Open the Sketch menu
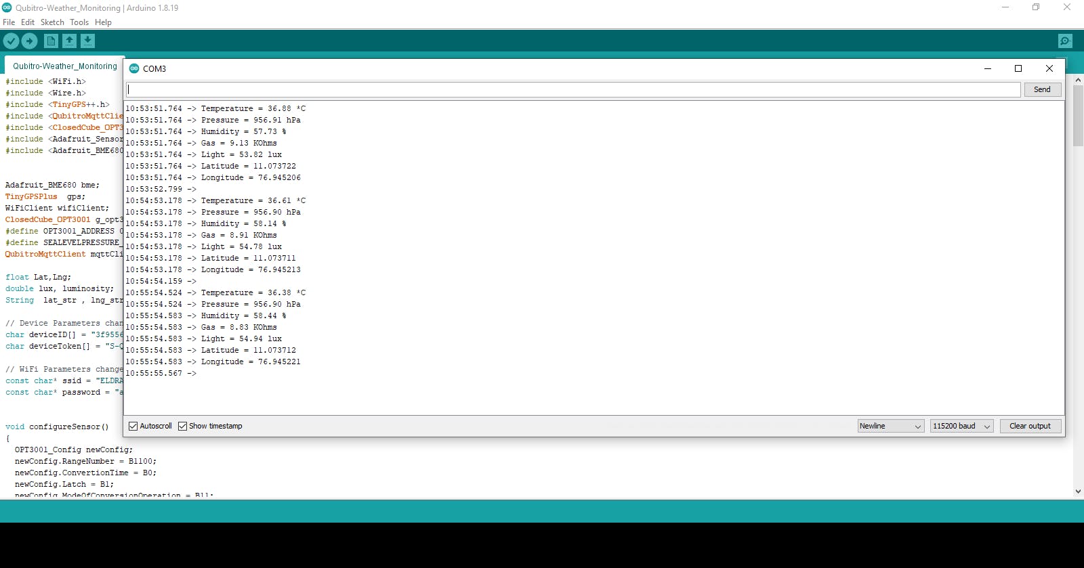The width and height of the screenshot is (1084, 568). pos(52,22)
